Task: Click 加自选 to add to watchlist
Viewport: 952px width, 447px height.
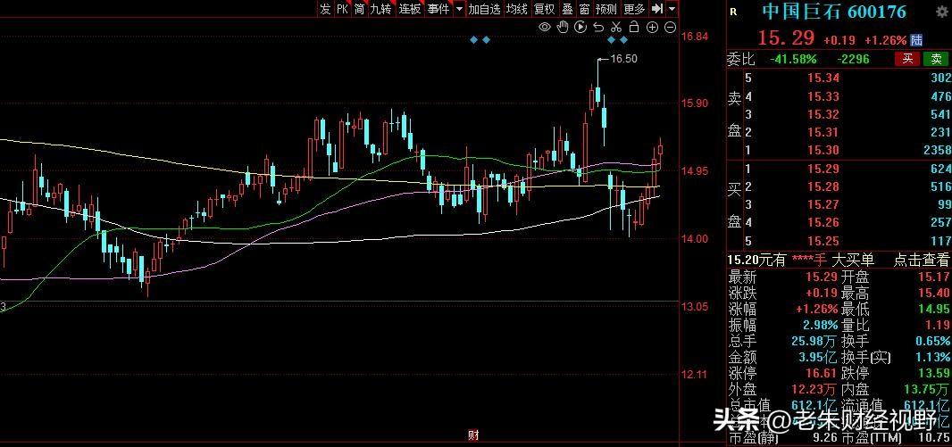Action: [x=485, y=9]
